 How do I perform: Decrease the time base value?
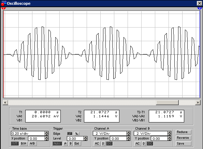(47, 134)
